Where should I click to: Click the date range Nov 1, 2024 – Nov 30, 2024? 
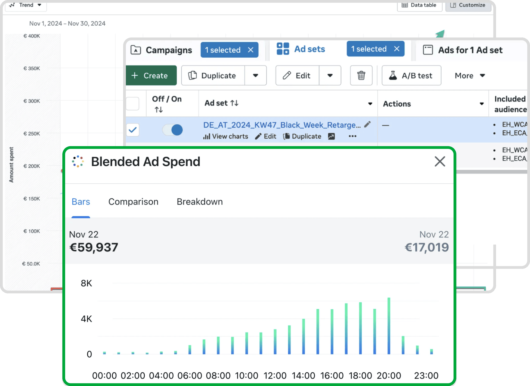click(67, 23)
